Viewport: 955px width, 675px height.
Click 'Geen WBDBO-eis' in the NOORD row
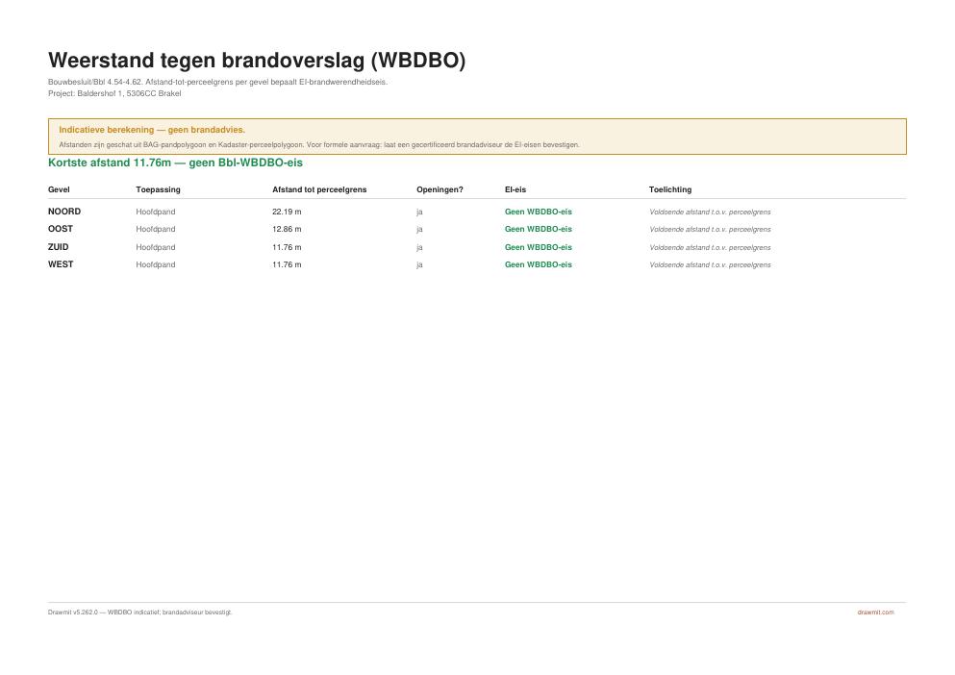pyautogui.click(x=539, y=212)
